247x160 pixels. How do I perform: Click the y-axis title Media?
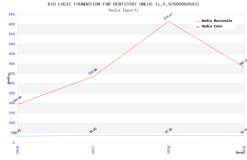click(x=8, y=79)
